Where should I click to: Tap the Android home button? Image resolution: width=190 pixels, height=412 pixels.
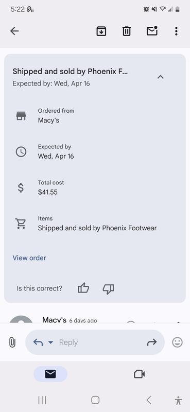(x=95, y=400)
